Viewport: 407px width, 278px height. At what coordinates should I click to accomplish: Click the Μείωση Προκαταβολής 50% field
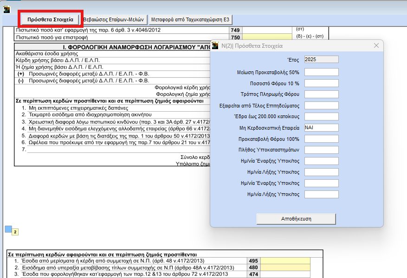(x=321, y=72)
